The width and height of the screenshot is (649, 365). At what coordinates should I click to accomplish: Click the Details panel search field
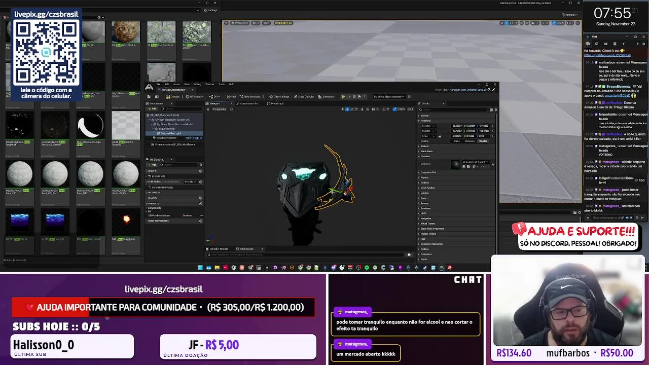click(x=454, y=109)
